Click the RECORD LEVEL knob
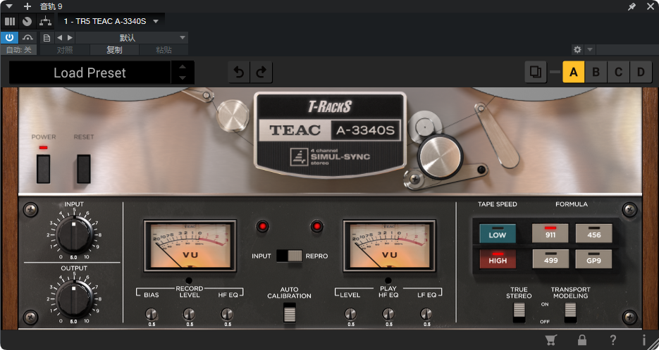 pyautogui.click(x=189, y=314)
